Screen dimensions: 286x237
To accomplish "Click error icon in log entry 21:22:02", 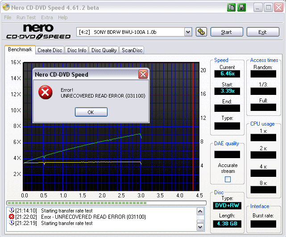I will [x=12, y=217].
